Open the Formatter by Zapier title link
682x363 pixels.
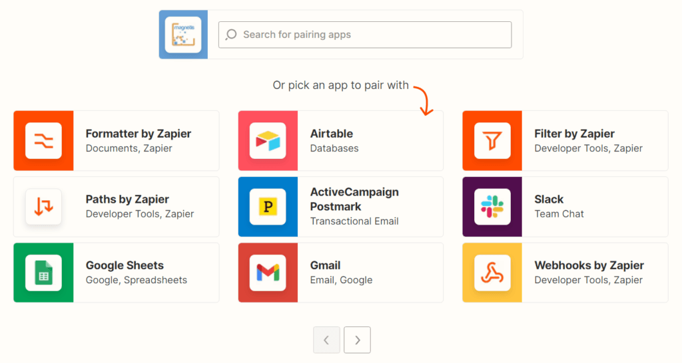click(139, 134)
